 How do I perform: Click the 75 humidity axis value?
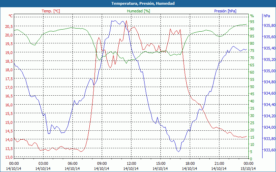pos(252,51)
